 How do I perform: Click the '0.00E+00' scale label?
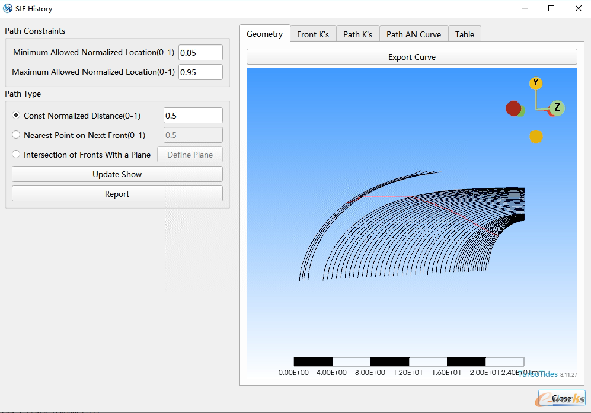pos(293,372)
